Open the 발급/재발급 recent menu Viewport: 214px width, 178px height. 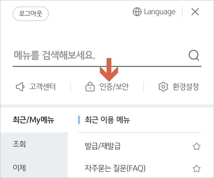tap(103, 146)
